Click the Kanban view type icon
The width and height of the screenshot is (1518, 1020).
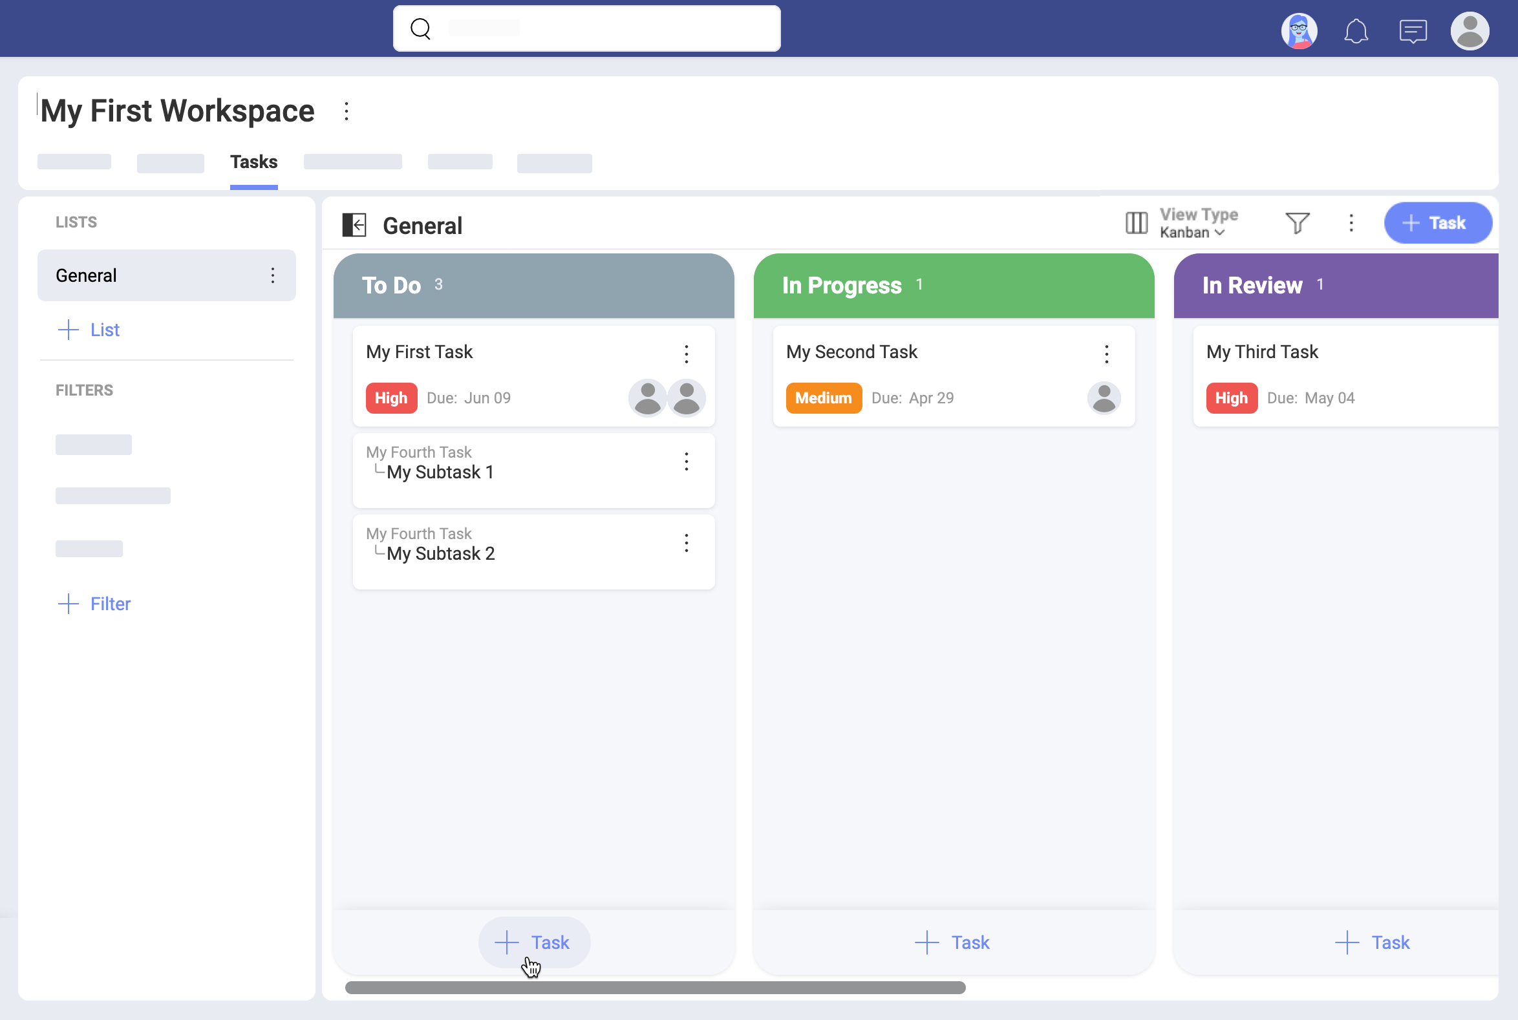1137,223
